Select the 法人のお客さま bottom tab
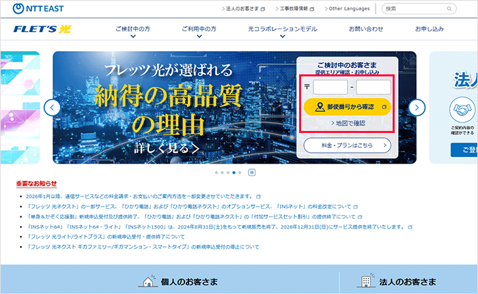 click(x=396, y=282)
